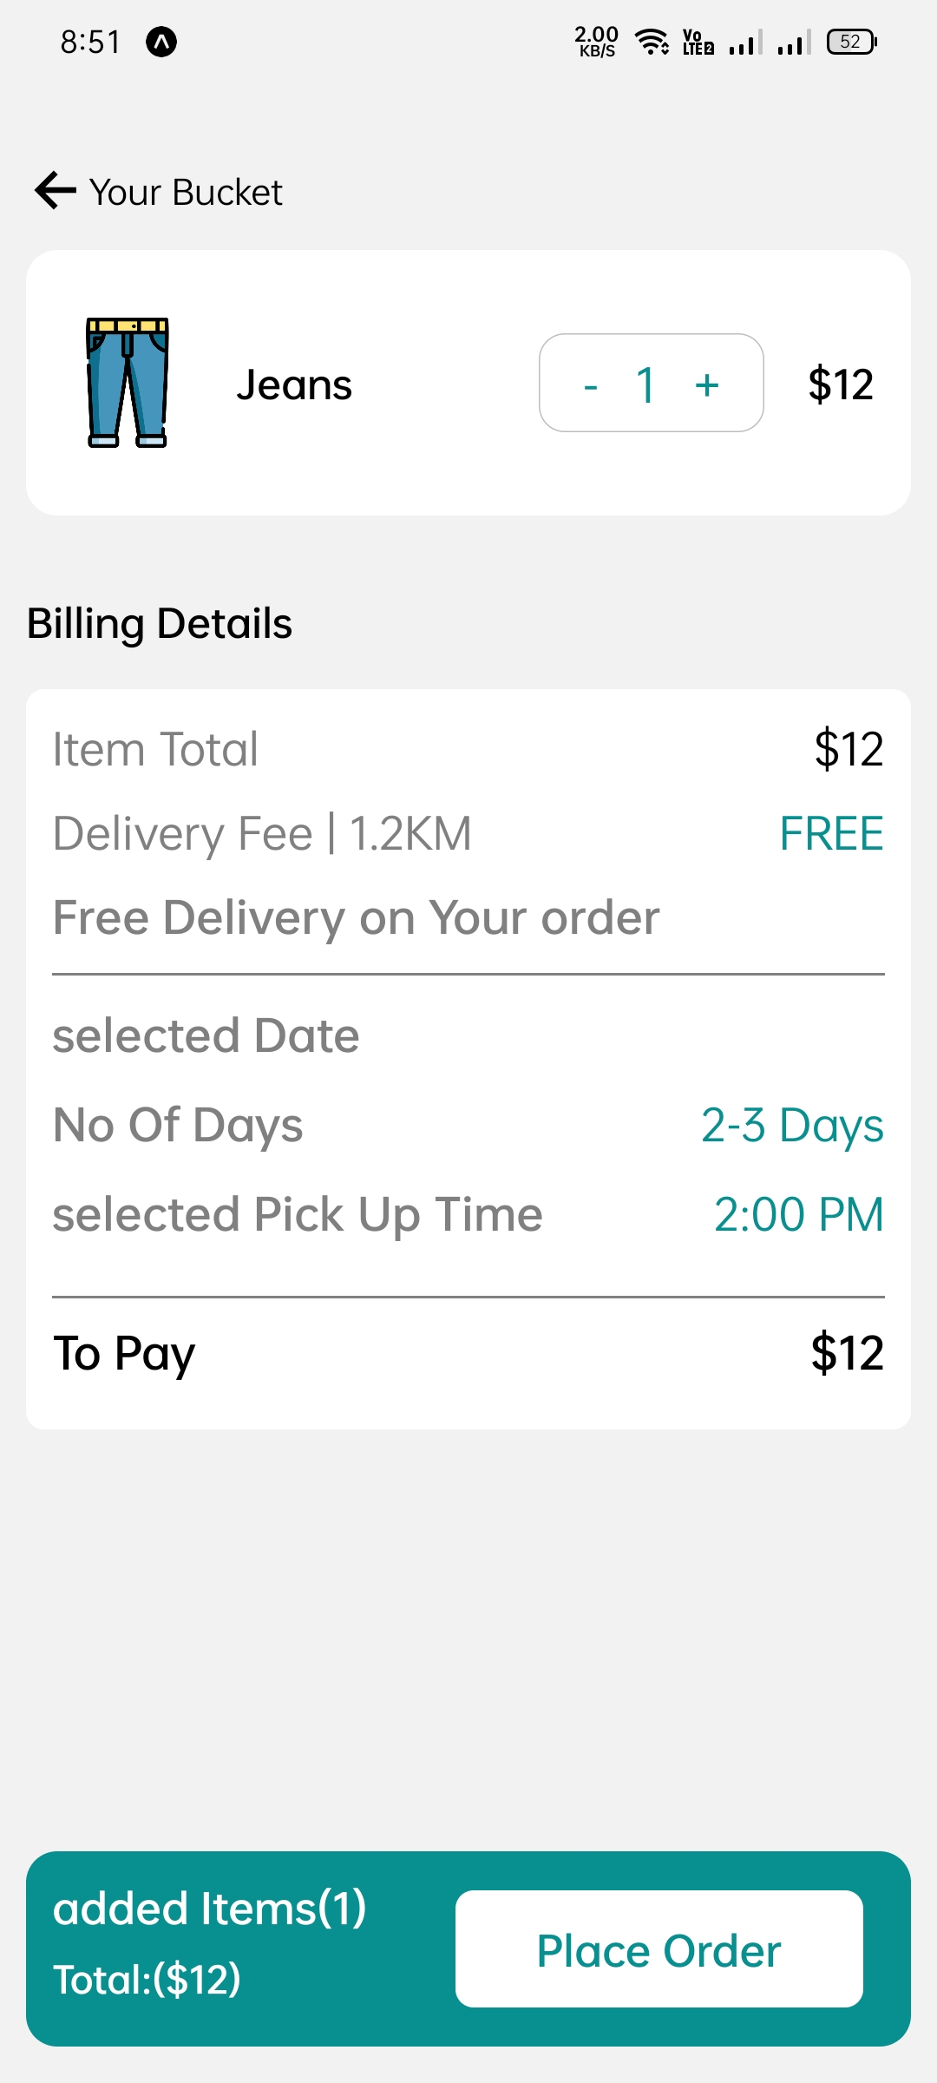Tap the back arrow icon

tap(56, 191)
